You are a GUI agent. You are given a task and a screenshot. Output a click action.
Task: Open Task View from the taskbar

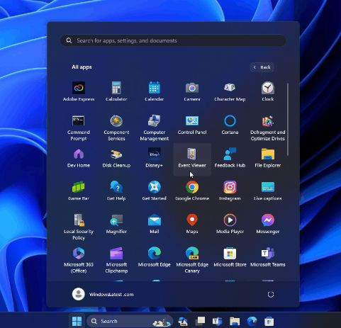[201, 321]
